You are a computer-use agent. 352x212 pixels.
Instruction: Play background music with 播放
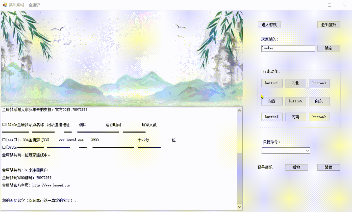[296, 167]
